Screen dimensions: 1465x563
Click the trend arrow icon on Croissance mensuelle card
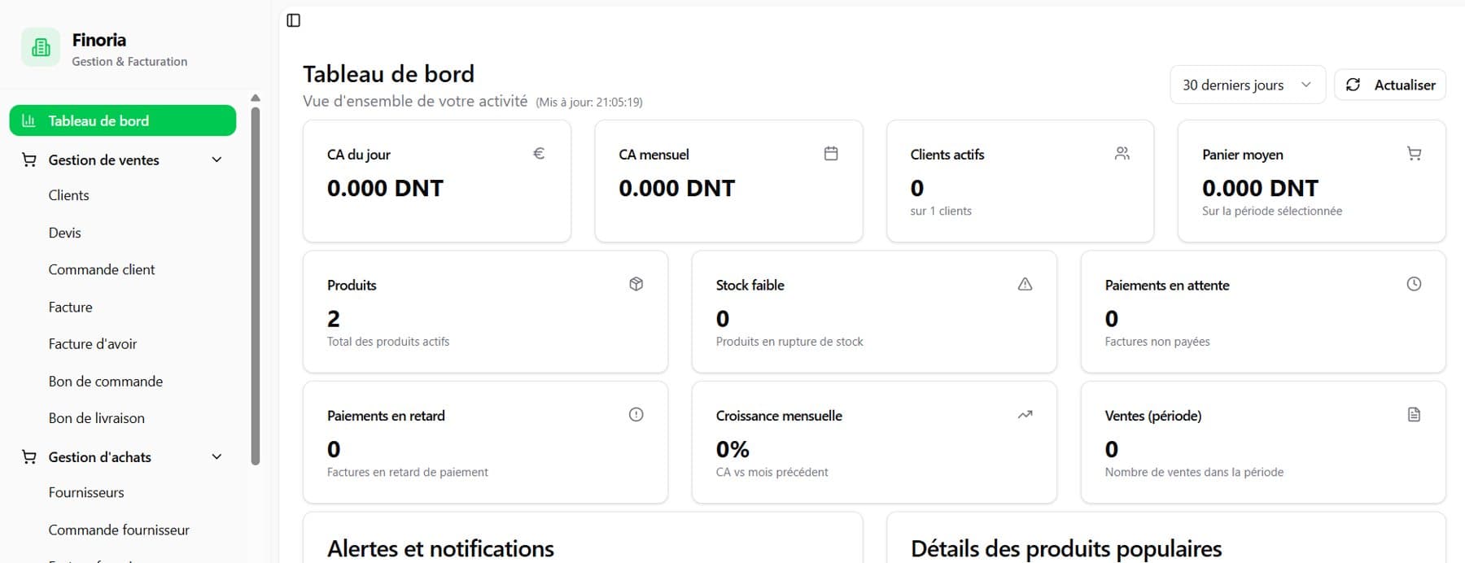(1025, 414)
